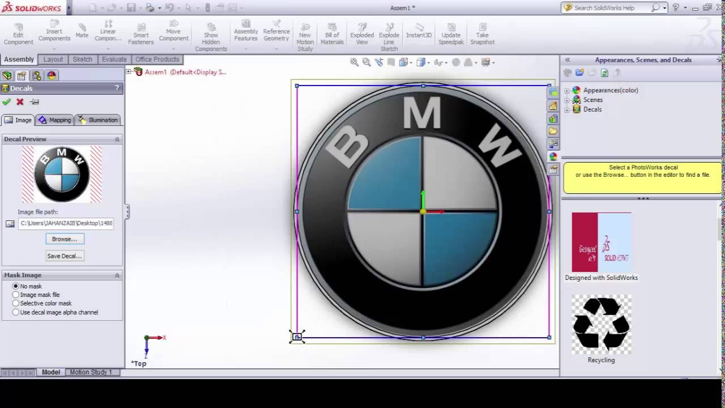Select the Recycling decal thumbnail
The height and width of the screenshot is (408, 725).
pyautogui.click(x=602, y=324)
